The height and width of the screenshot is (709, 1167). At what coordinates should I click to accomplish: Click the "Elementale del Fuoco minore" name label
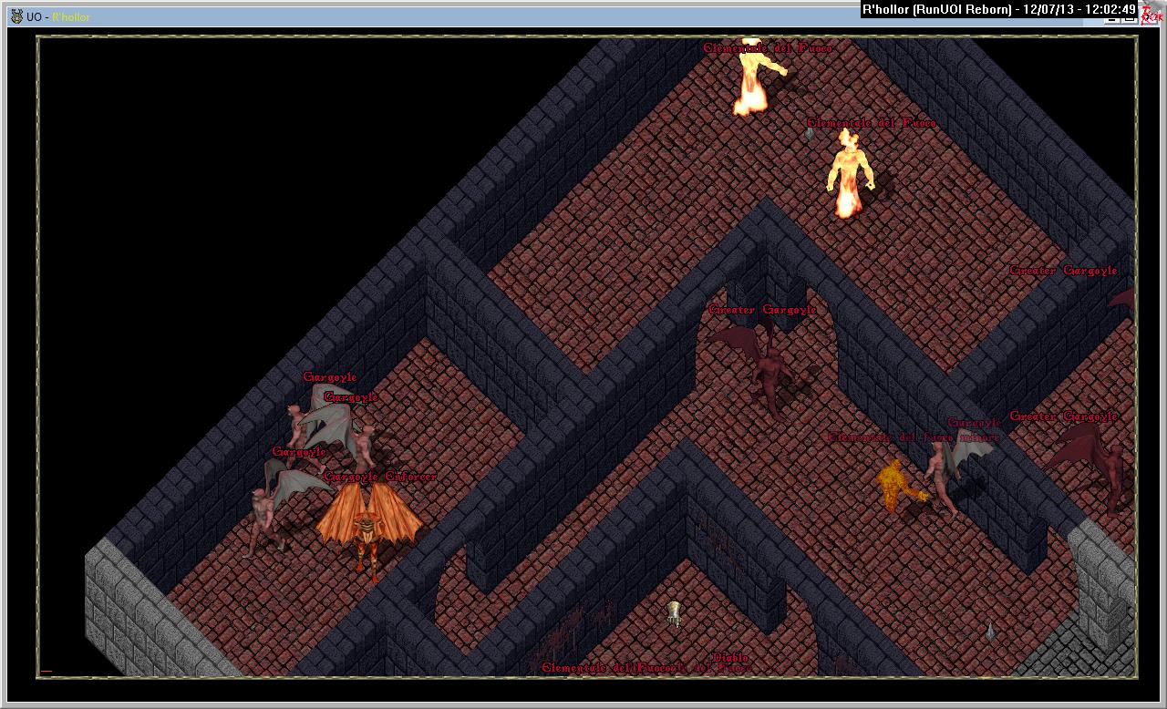coord(914,437)
